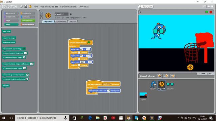Select the grow sprite tool

pos(147,7)
